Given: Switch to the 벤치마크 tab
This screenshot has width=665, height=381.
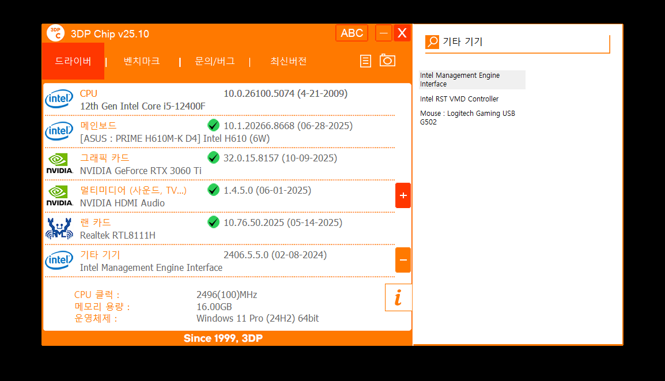Looking at the screenshot, I should 142,61.
